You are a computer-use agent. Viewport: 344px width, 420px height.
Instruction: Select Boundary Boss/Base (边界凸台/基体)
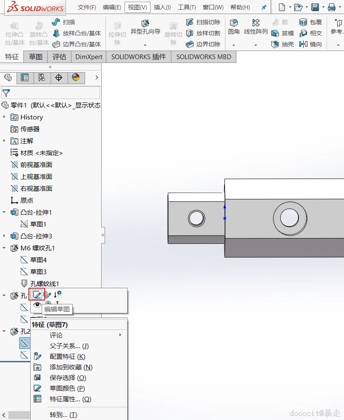pyautogui.click(x=77, y=44)
